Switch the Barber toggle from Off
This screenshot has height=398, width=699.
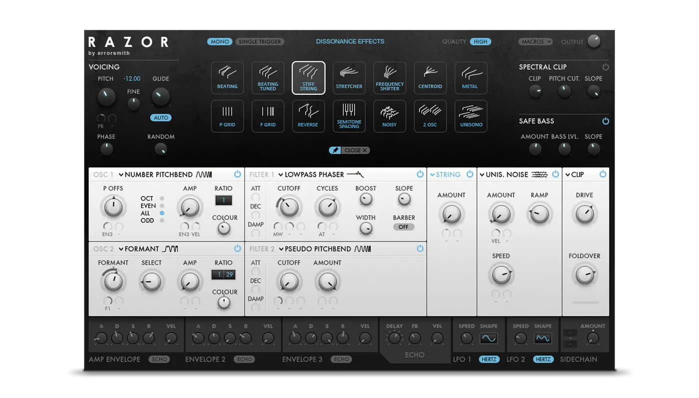[x=403, y=227]
